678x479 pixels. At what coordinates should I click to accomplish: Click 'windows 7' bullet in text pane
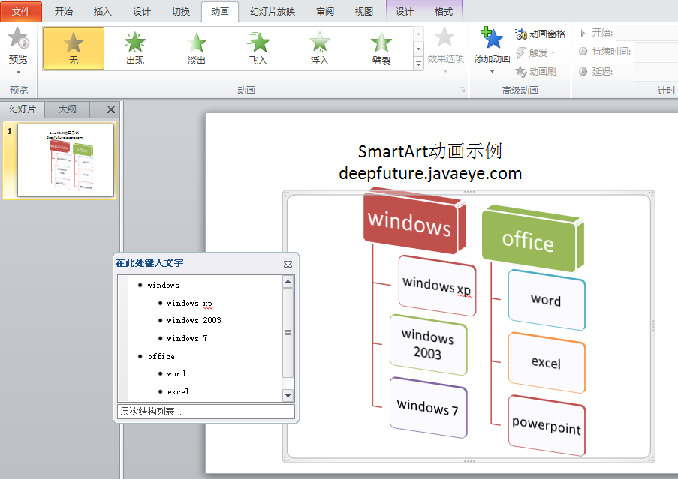pos(187,338)
